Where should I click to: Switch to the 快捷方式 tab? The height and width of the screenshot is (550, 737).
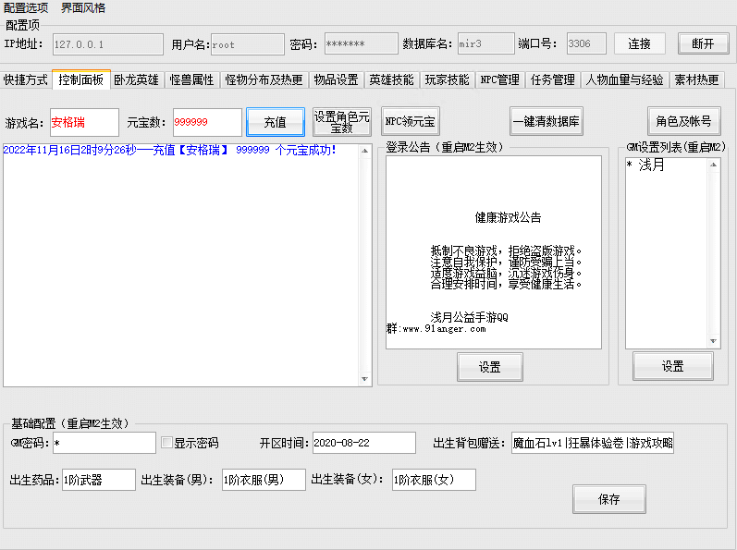[25, 80]
